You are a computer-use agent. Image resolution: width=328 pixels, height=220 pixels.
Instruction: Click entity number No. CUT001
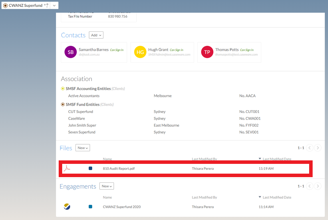tap(249, 112)
